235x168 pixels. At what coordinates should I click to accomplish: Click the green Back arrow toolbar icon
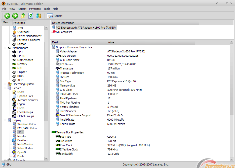pos(7,16)
